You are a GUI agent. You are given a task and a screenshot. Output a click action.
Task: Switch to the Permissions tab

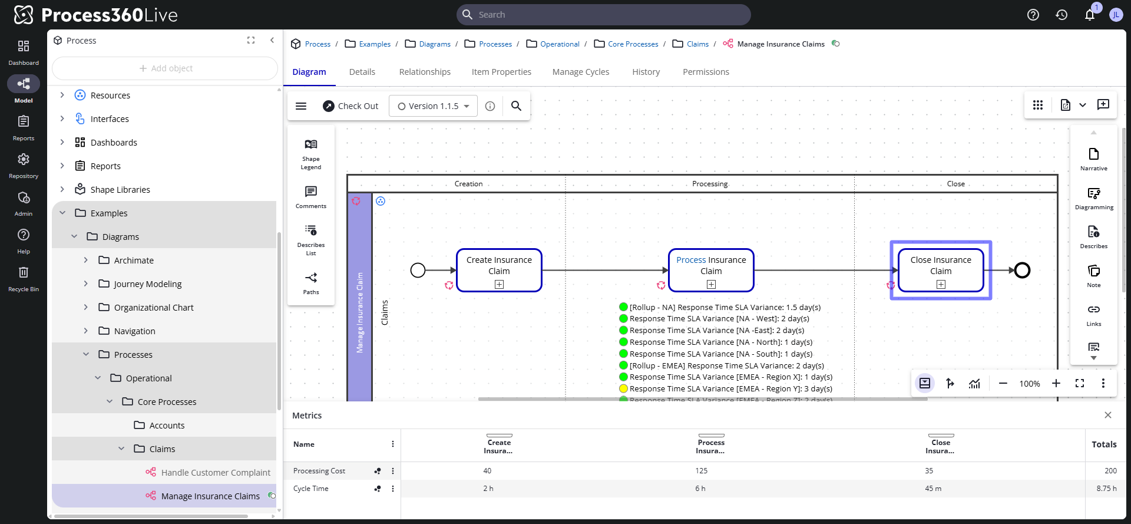(x=706, y=72)
